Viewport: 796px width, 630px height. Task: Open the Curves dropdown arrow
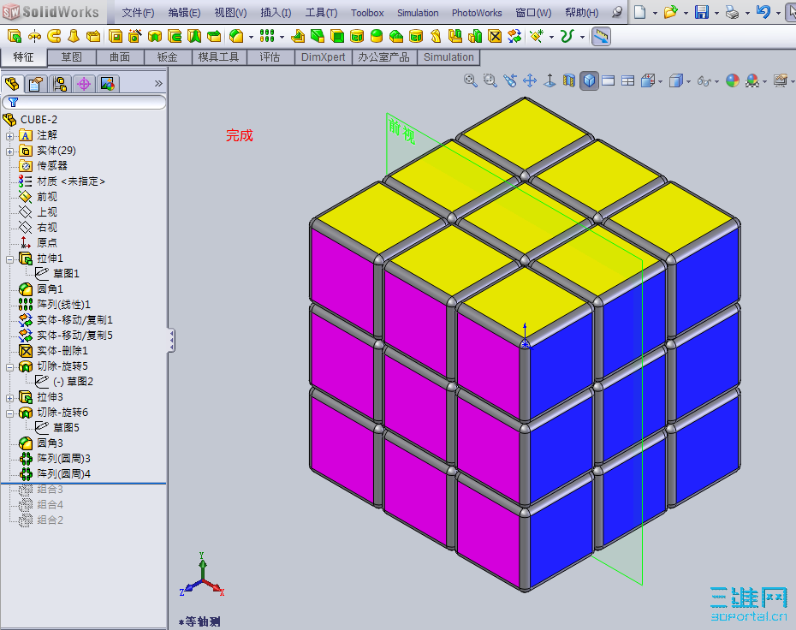(582, 37)
